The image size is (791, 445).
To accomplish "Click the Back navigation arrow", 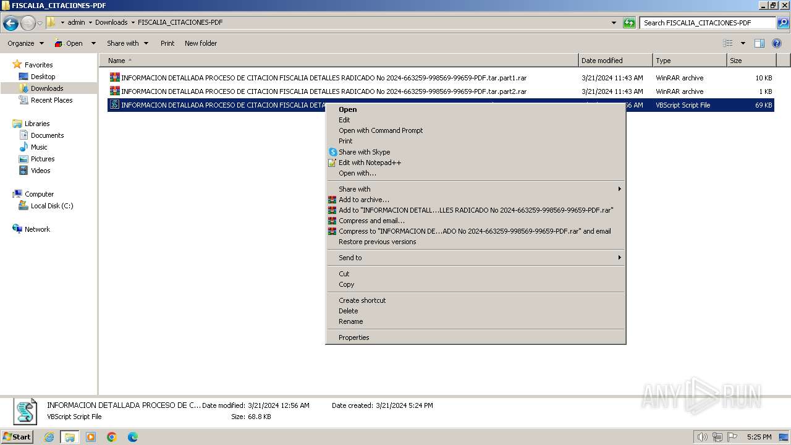I will (11, 23).
